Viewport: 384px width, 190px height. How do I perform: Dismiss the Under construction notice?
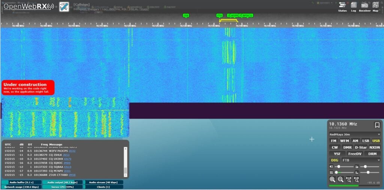(x=28, y=87)
